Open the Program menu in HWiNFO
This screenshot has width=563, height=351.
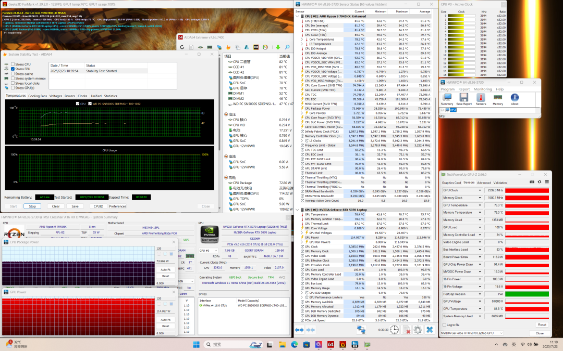448,89
